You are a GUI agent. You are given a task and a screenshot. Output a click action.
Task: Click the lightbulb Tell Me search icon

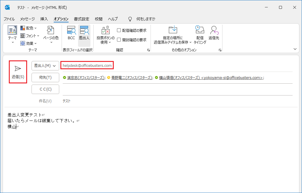click(130, 19)
